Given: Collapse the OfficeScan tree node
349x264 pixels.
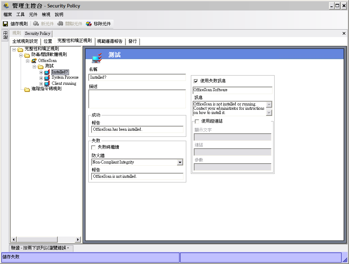Looking at the screenshot, I should coord(28,61).
